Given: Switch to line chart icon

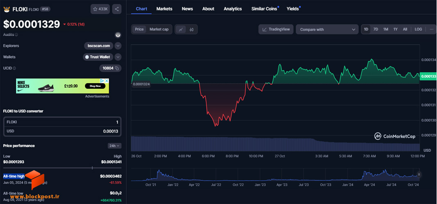Looking at the screenshot, I should click(181, 29).
